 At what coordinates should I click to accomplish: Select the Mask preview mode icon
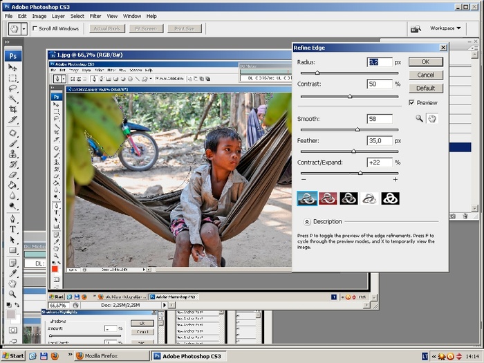point(390,198)
